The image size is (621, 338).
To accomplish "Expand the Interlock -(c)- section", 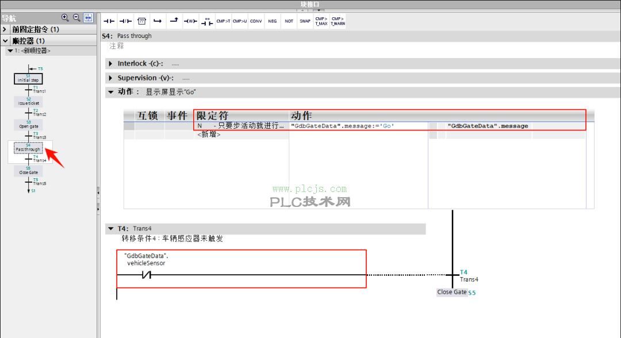I will (x=110, y=63).
